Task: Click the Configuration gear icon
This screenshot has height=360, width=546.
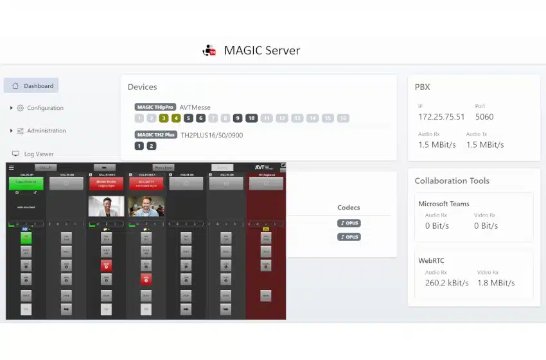Action: pos(21,108)
